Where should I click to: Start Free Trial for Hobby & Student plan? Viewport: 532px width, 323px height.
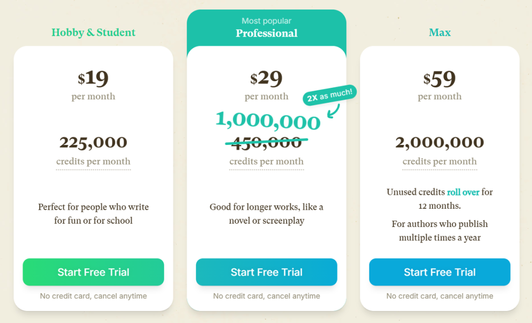pyautogui.click(x=93, y=272)
